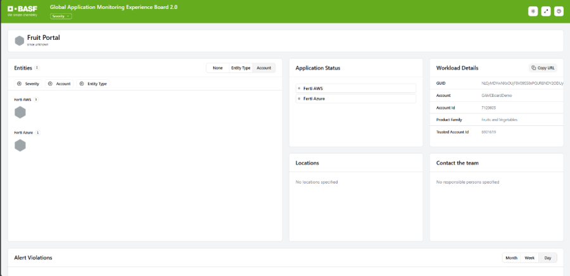
Task: Group entities by None
Action: point(218,68)
